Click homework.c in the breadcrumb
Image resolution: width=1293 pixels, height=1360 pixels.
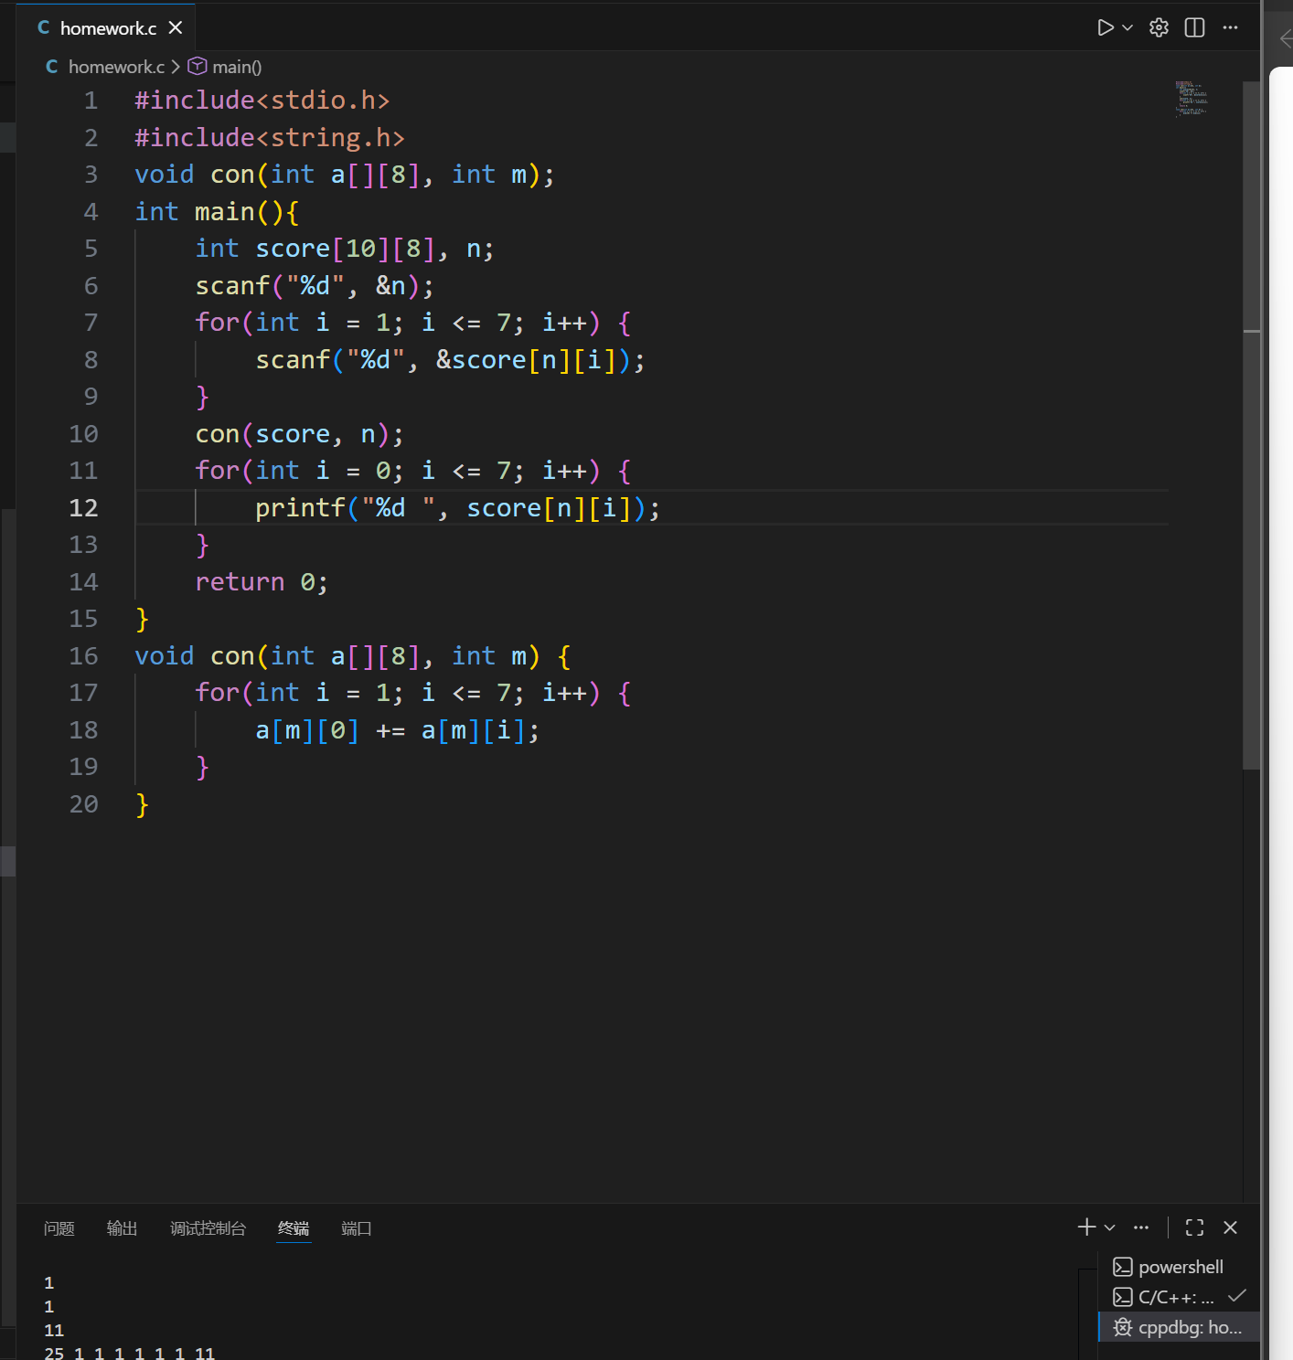116,67
